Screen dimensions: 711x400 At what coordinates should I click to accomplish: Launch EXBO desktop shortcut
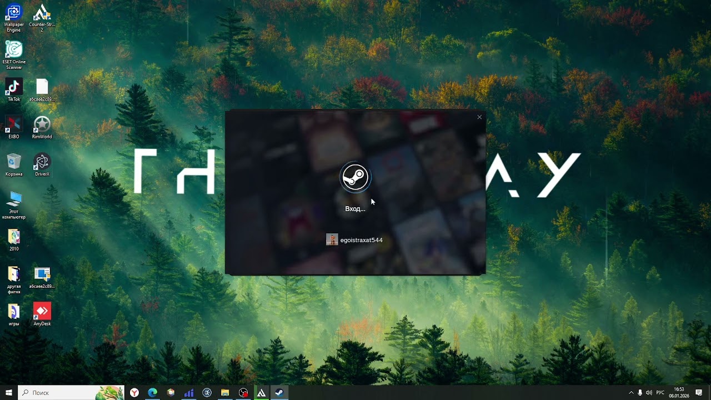coord(14,127)
